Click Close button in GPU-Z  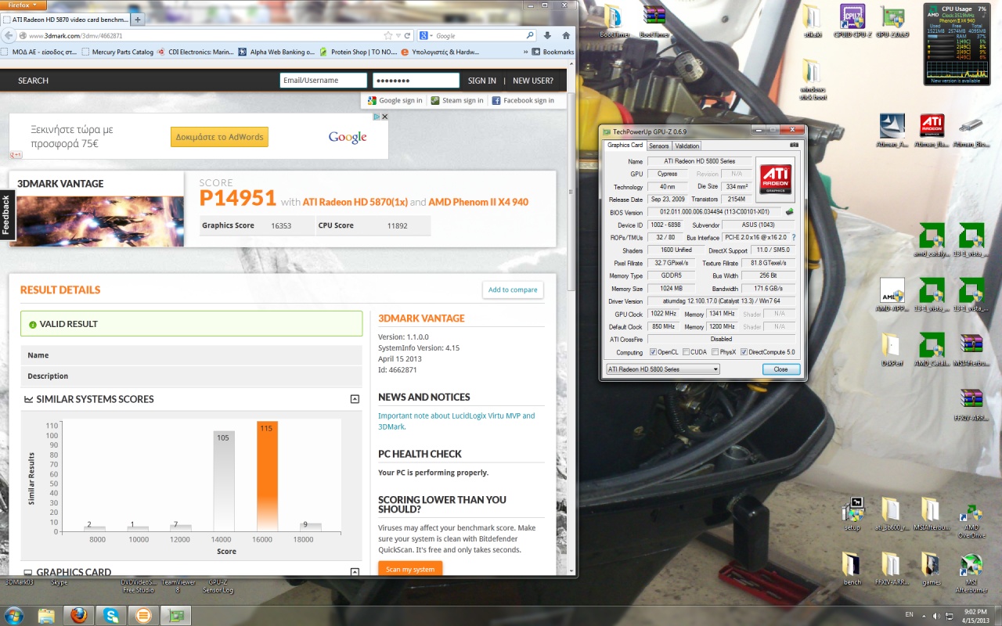pos(780,369)
